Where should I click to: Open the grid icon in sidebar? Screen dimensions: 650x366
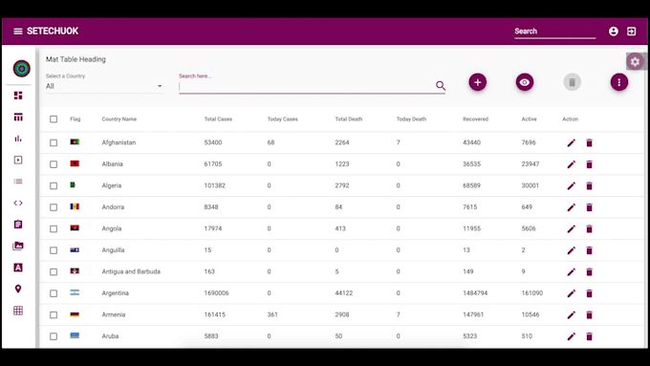[18, 311]
